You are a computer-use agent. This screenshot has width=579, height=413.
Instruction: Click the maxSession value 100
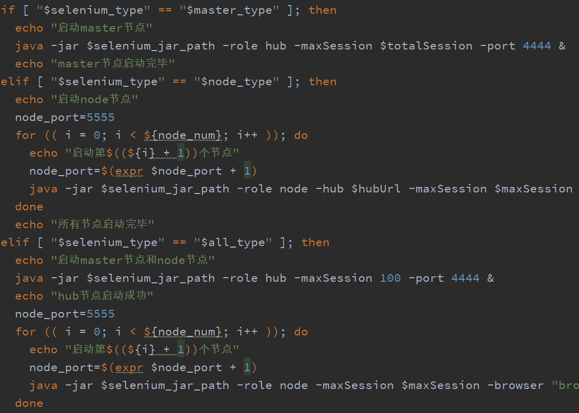coord(390,278)
